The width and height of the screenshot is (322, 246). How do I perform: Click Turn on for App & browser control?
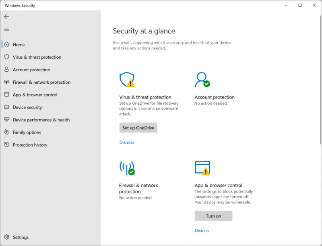pos(213,216)
